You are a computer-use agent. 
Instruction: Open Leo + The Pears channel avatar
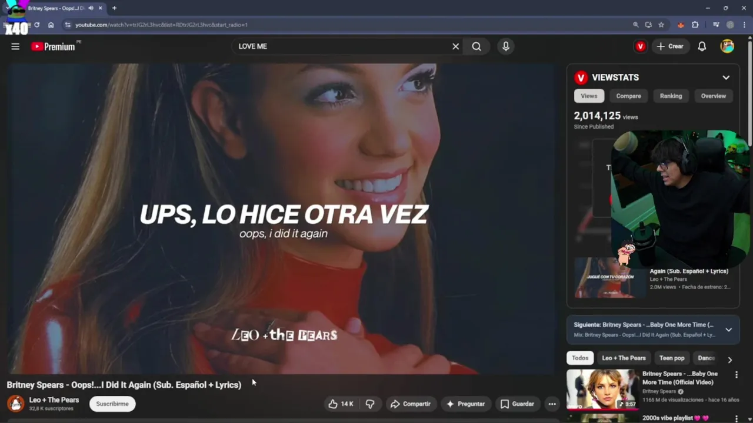pyautogui.click(x=16, y=404)
